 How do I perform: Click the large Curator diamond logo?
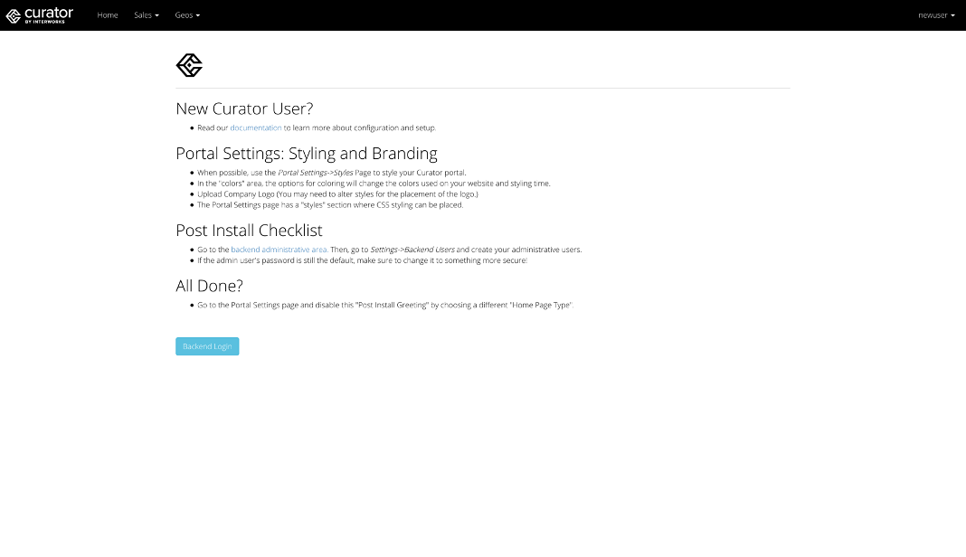coord(189,65)
